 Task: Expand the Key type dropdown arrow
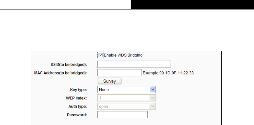click(152, 90)
